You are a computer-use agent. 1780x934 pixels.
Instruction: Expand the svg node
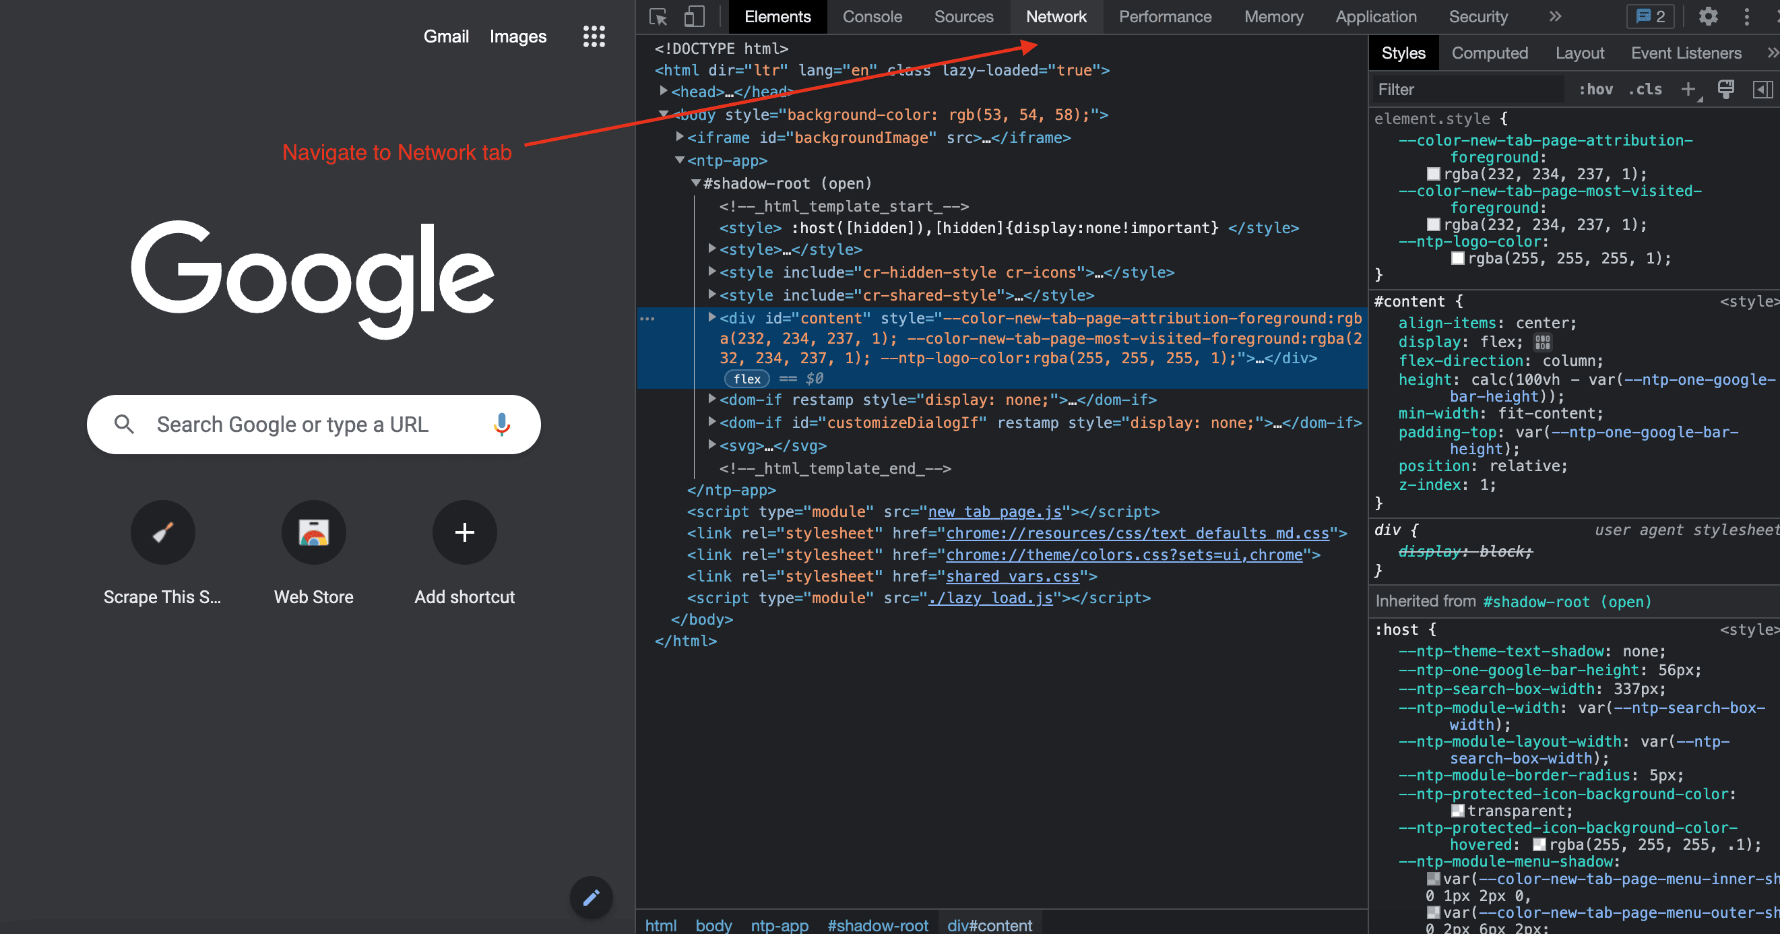point(711,444)
